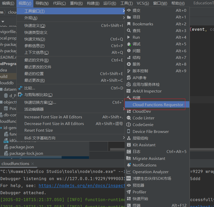Choose 快速文档(D) menu entry
Image resolution: width=214 pixels, height=207 pixels.
(x=71, y=39)
